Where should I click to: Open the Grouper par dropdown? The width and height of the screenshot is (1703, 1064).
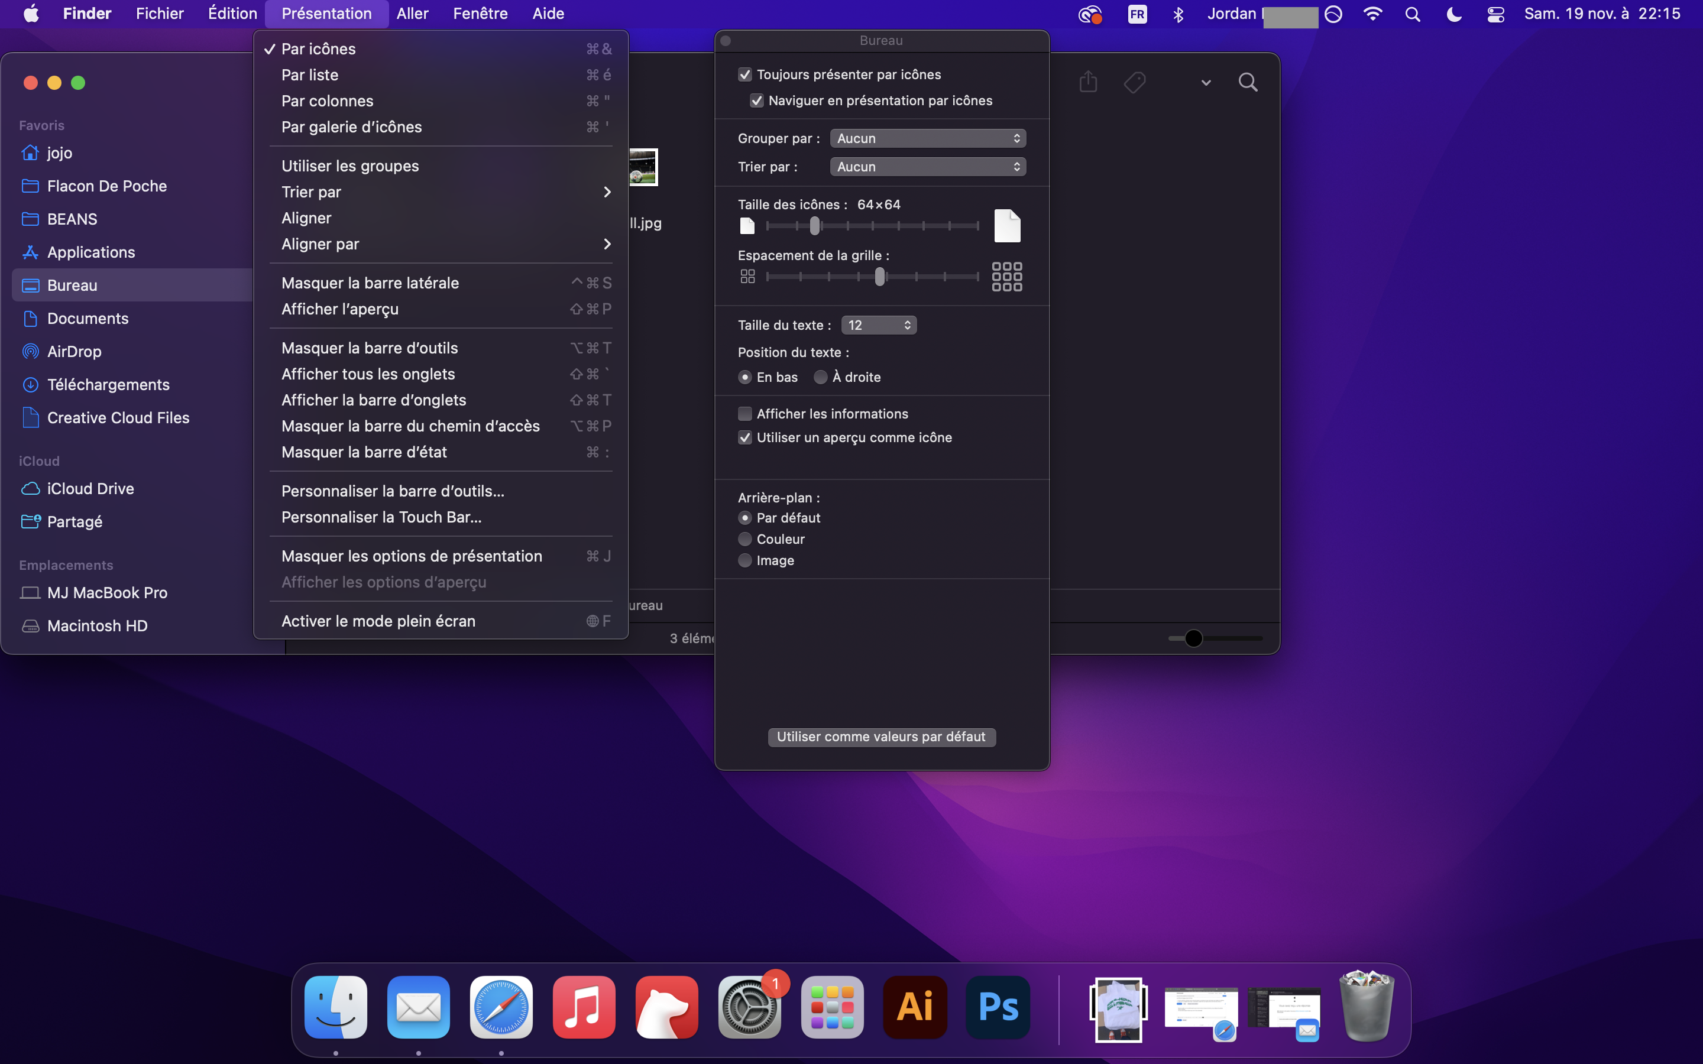click(928, 139)
